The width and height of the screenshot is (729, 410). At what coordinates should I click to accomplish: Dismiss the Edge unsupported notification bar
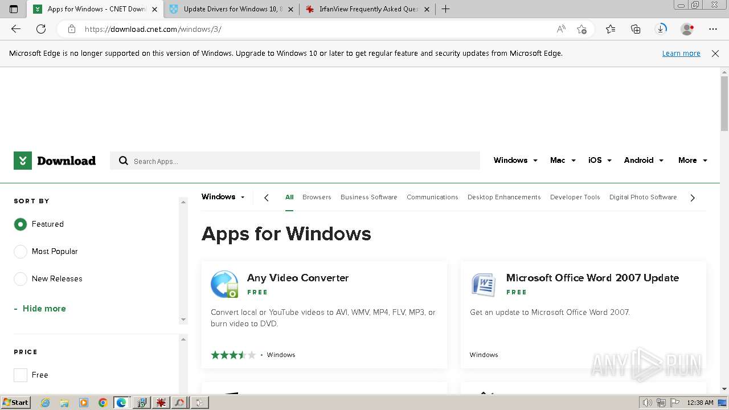click(x=715, y=54)
